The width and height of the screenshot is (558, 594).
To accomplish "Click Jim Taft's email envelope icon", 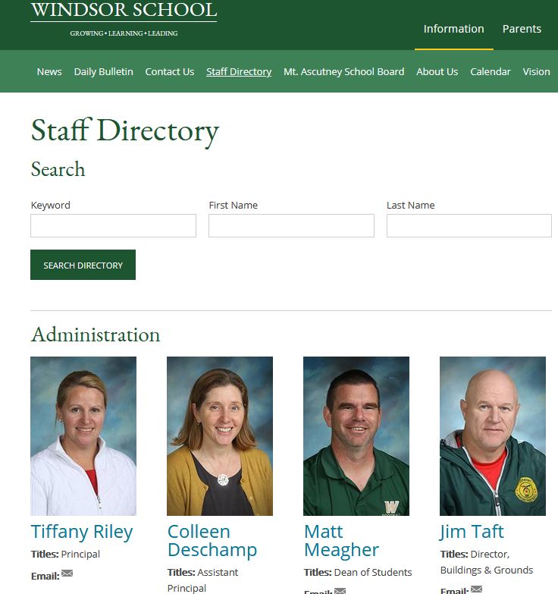I will (476, 589).
